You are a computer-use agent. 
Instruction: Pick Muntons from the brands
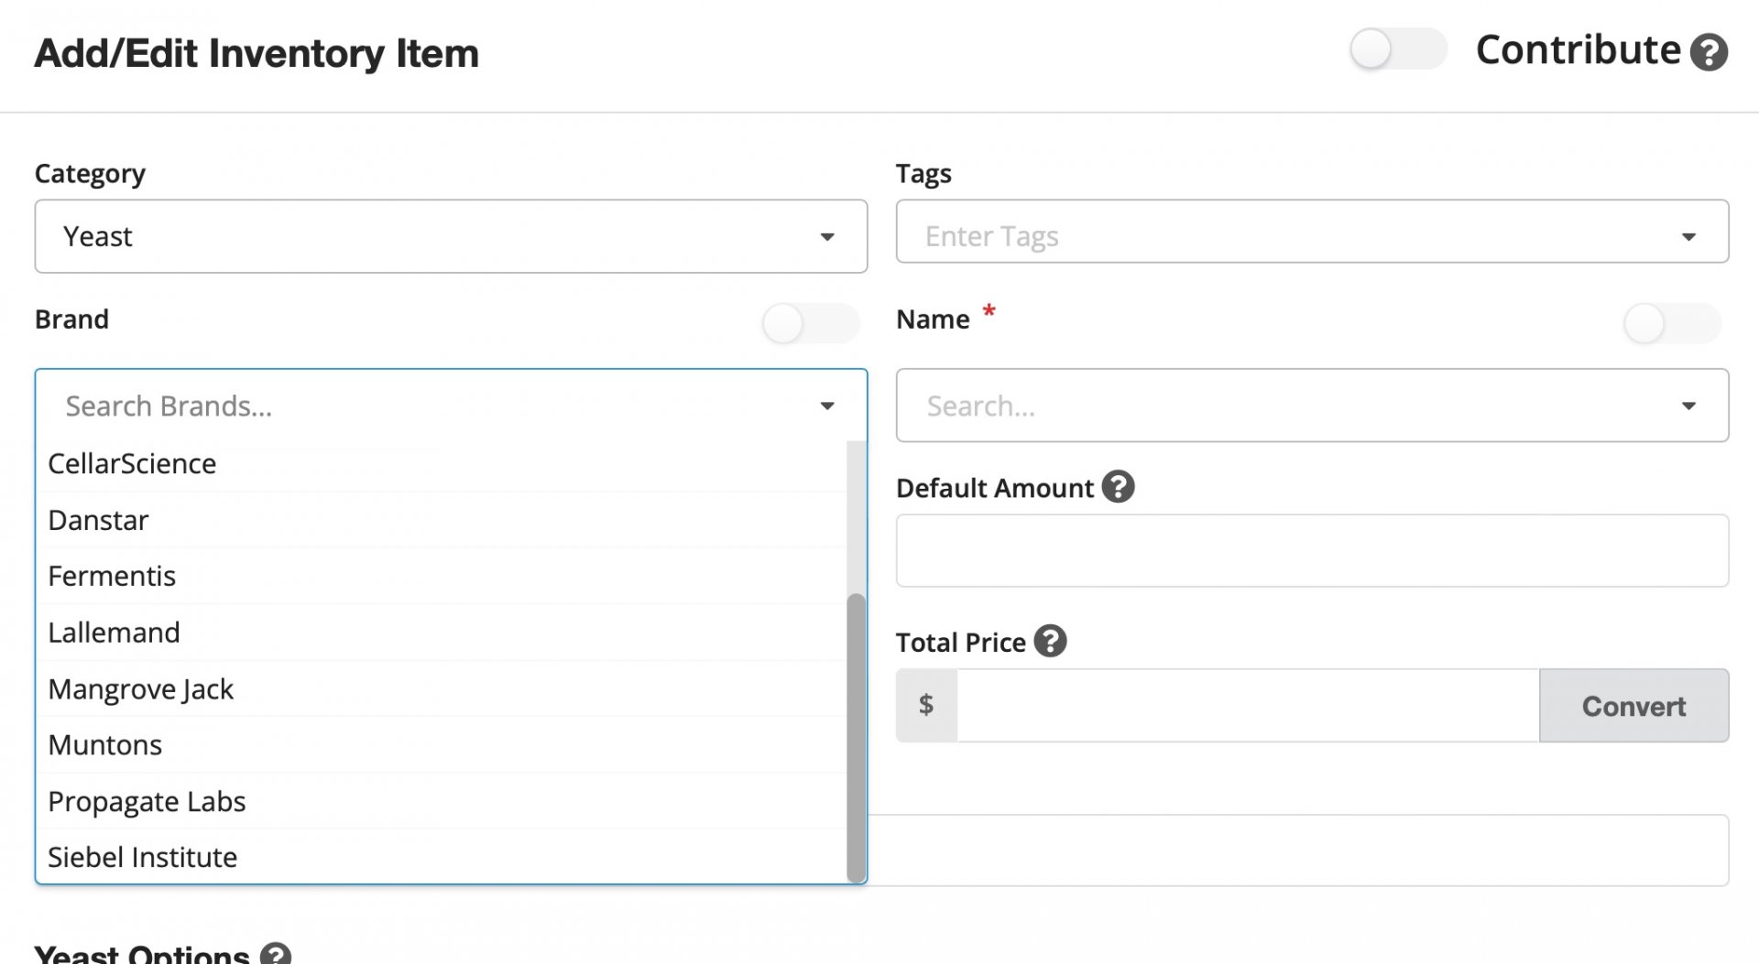click(442, 745)
